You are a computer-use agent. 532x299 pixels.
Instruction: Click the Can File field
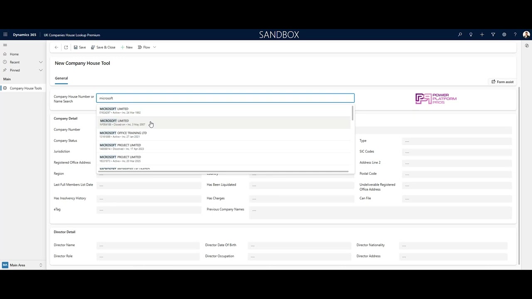[x=457, y=199]
